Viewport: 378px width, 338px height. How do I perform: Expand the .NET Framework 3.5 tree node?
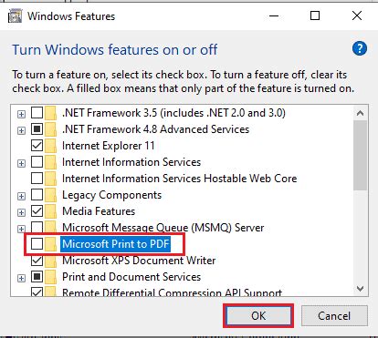click(21, 115)
